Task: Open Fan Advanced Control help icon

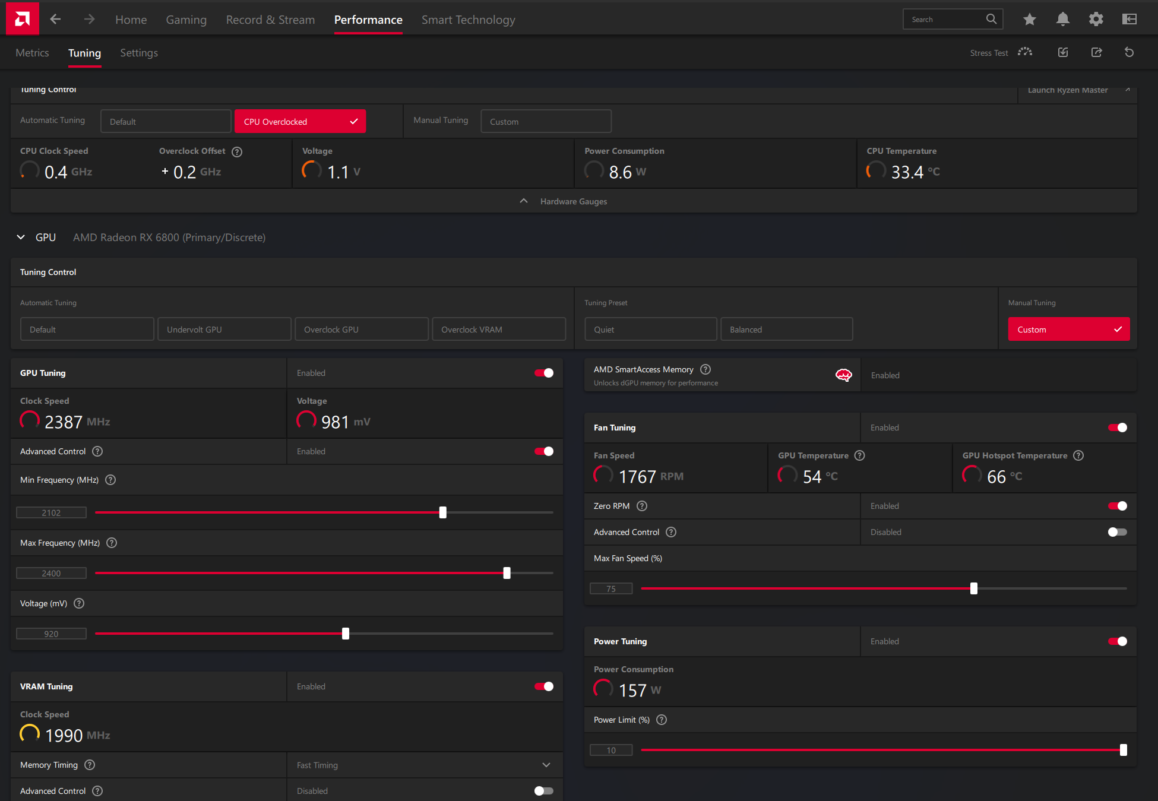Action: point(671,532)
